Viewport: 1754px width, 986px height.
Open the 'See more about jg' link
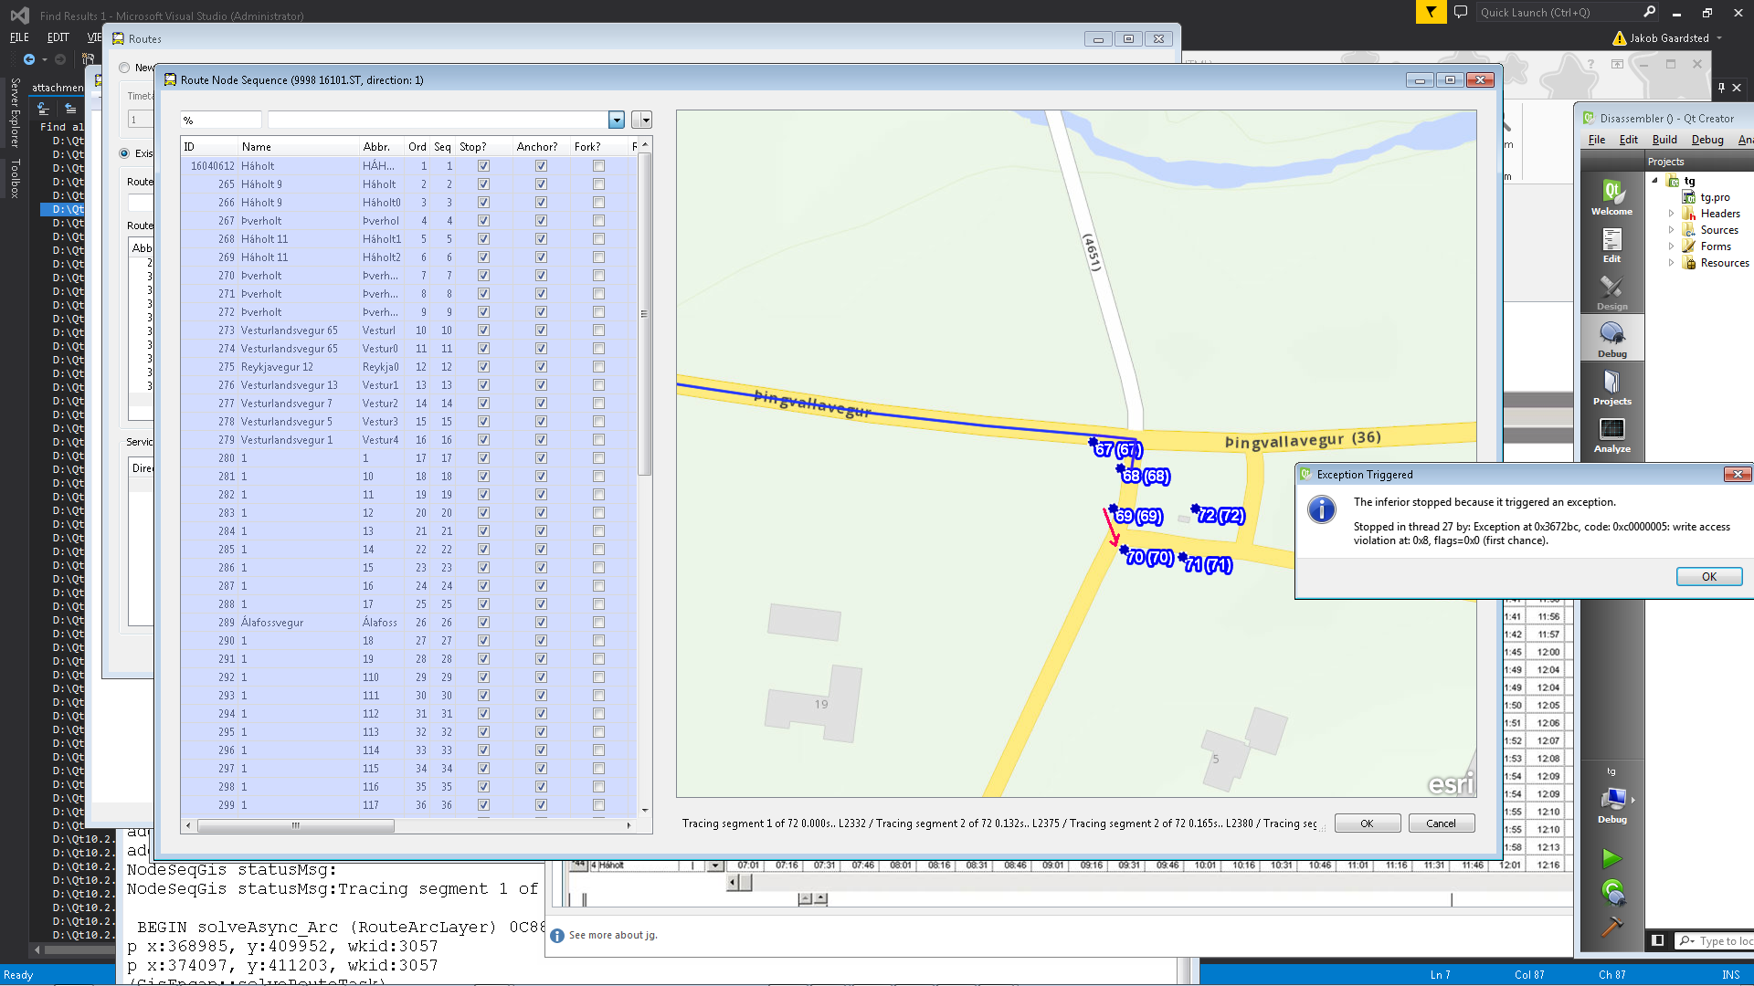[x=613, y=936]
